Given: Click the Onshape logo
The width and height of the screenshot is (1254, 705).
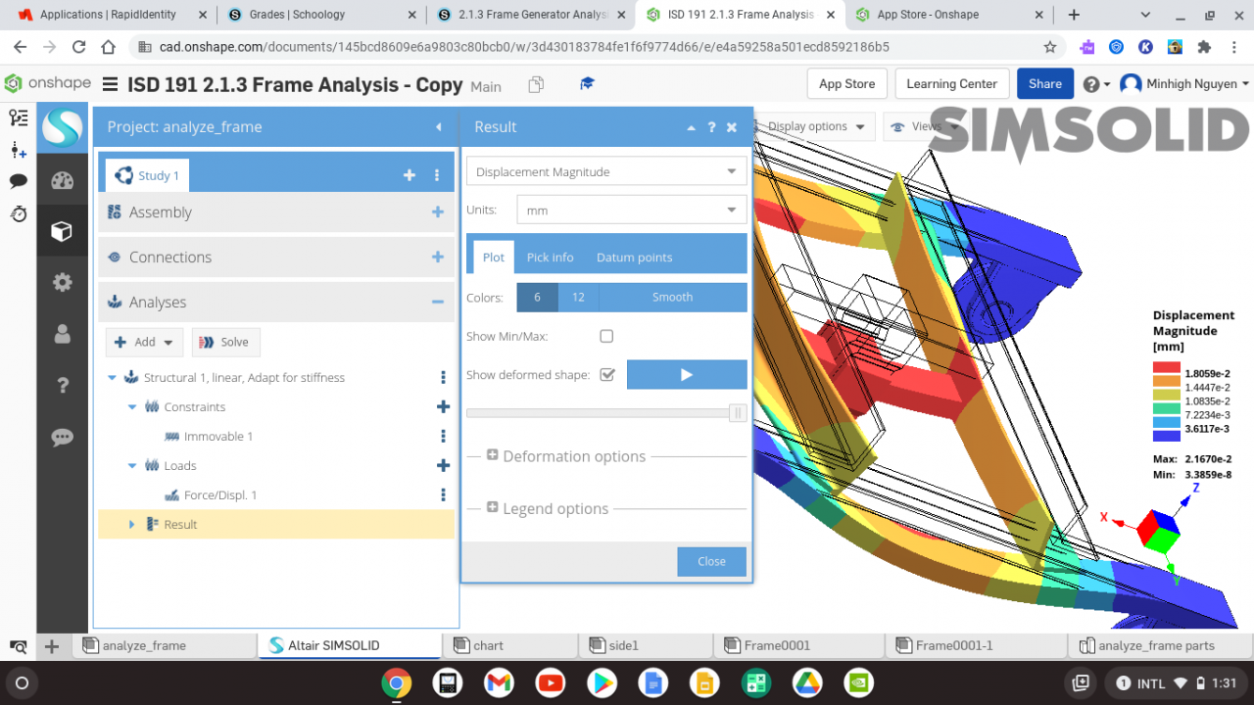Looking at the screenshot, I should 47,84.
